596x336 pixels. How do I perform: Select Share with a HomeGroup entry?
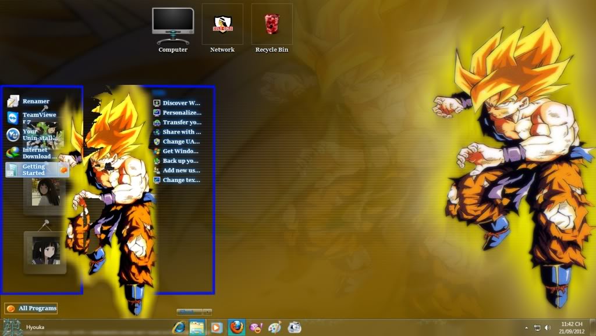(180, 131)
